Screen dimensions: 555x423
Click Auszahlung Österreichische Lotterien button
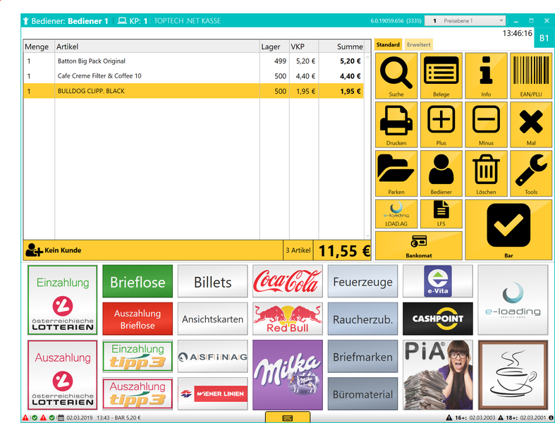[62, 375]
